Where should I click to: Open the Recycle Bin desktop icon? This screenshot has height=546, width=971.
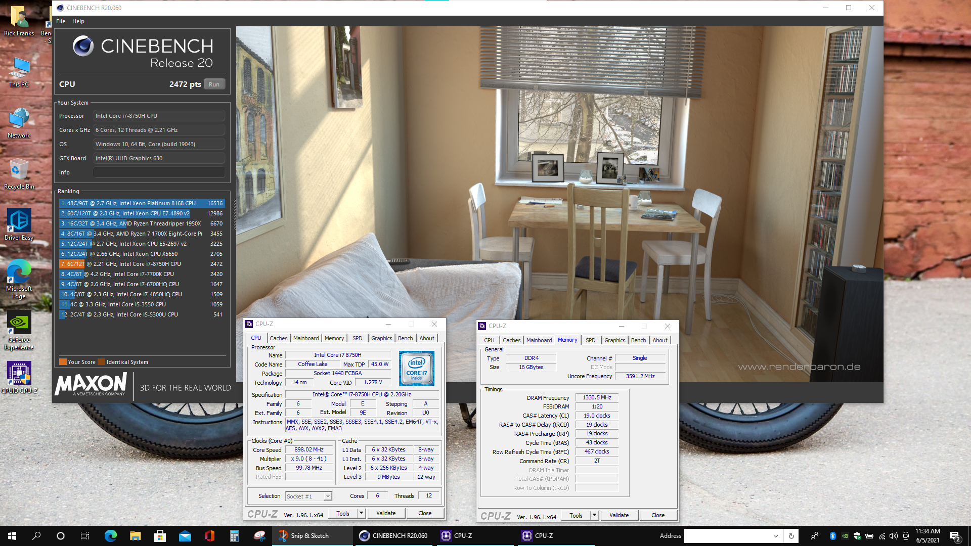pos(19,174)
